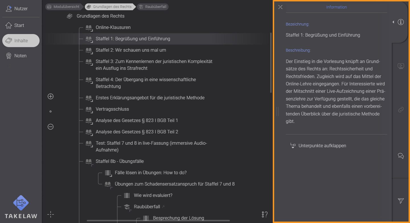Collapse the Information panel with the arrow
The width and height of the screenshot is (410, 223).
point(393,22)
